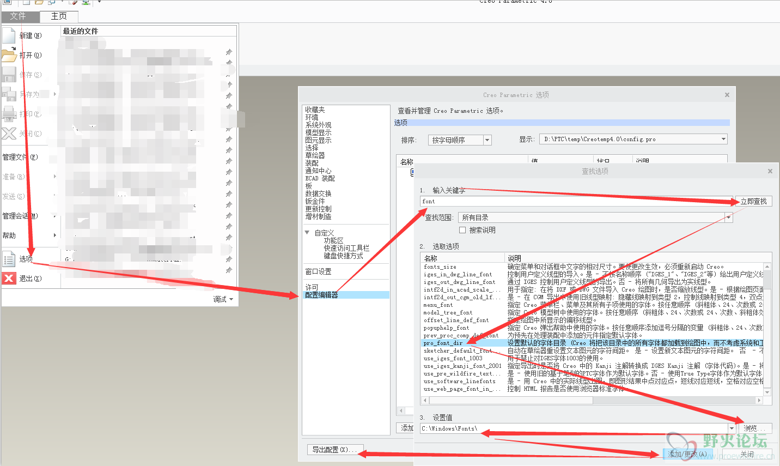Image resolution: width=780 pixels, height=466 pixels.
Task: Select 功能区 under 自定义
Action: coord(333,240)
